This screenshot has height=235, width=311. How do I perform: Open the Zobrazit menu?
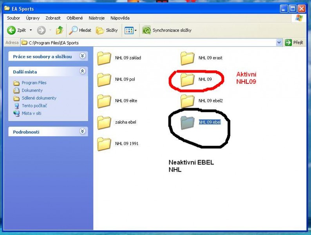[x=53, y=18]
